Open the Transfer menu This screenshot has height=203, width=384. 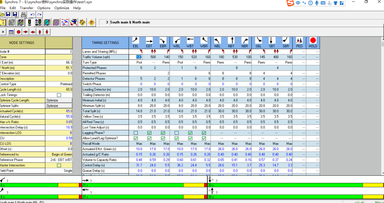point(26,8)
